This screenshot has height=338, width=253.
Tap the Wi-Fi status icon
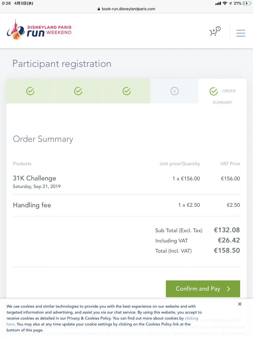tap(225, 3)
